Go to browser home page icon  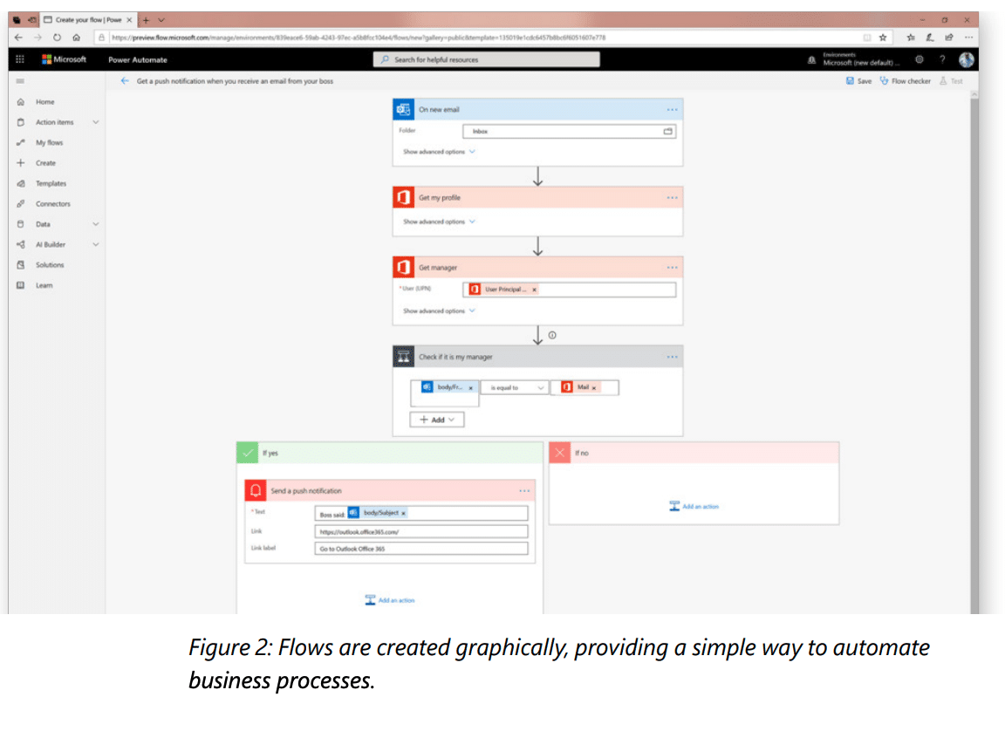click(76, 38)
